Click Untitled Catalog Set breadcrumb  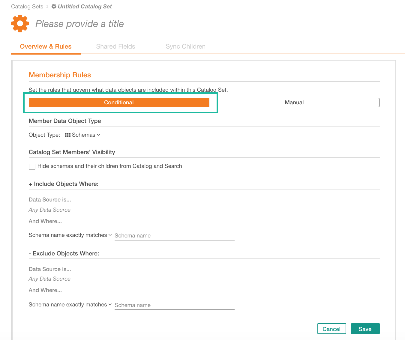pyautogui.click(x=85, y=6)
